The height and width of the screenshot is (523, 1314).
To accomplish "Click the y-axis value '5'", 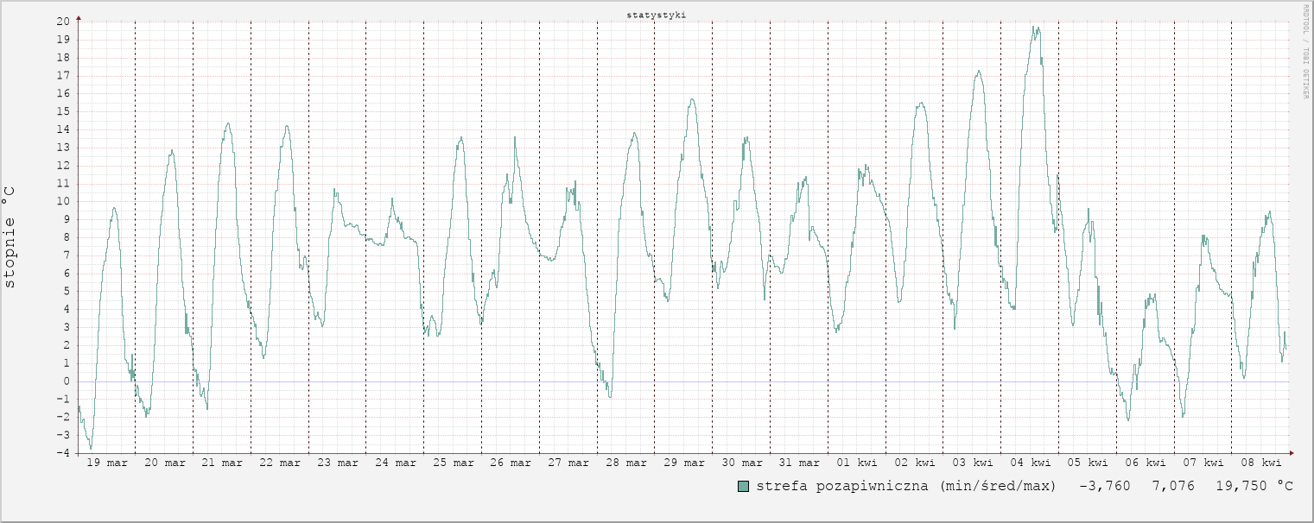I will pos(67,291).
